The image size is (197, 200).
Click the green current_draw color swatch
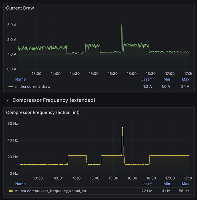[11, 86]
